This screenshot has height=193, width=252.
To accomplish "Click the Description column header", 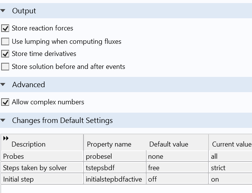I will coord(28,144).
